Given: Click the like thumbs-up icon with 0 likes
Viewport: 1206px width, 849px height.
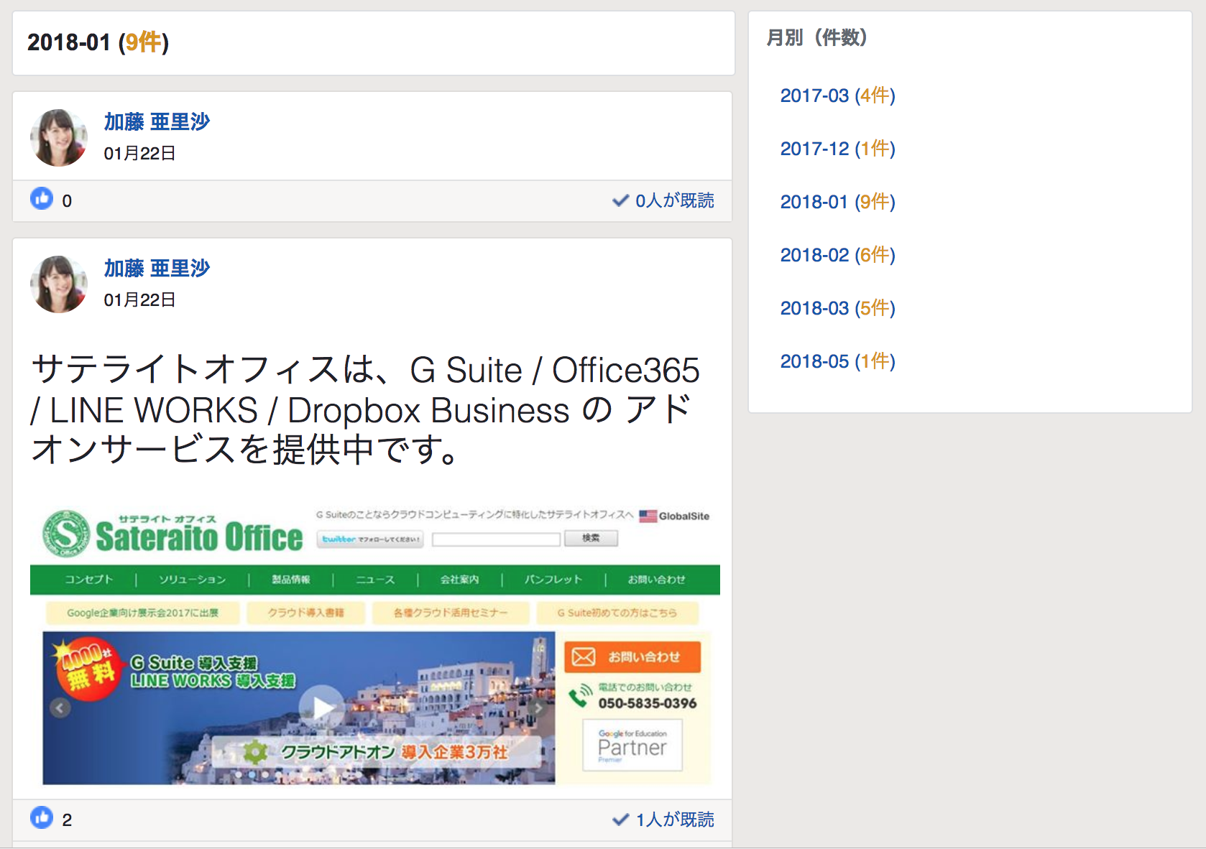Looking at the screenshot, I should [x=42, y=198].
